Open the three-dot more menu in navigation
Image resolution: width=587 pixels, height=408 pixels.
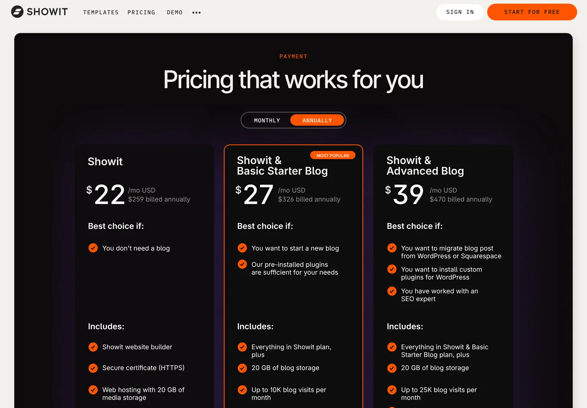(x=196, y=13)
